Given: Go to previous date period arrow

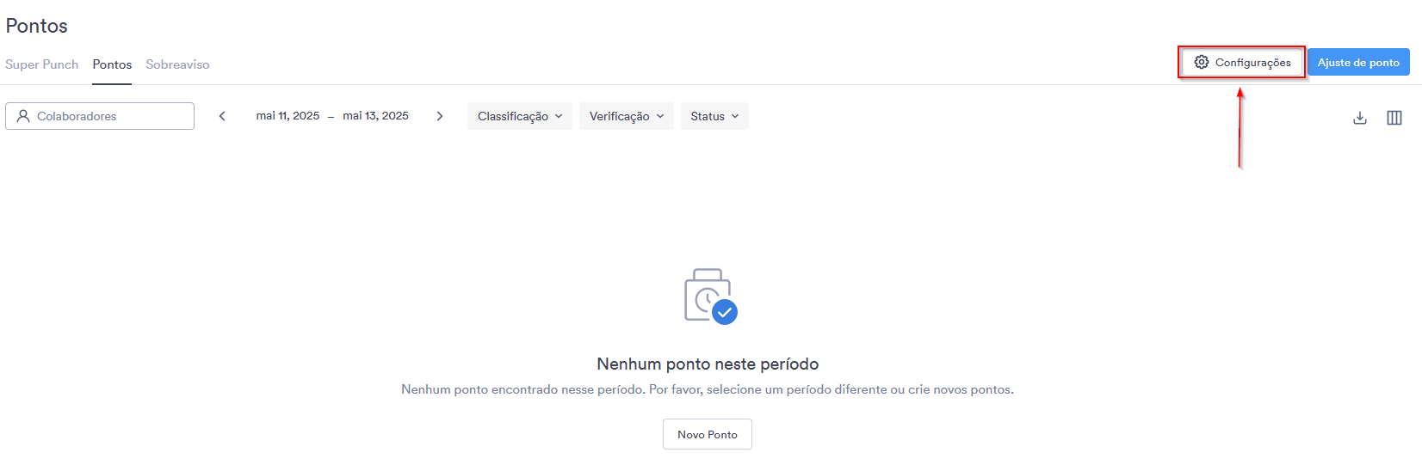Looking at the screenshot, I should coord(222,116).
